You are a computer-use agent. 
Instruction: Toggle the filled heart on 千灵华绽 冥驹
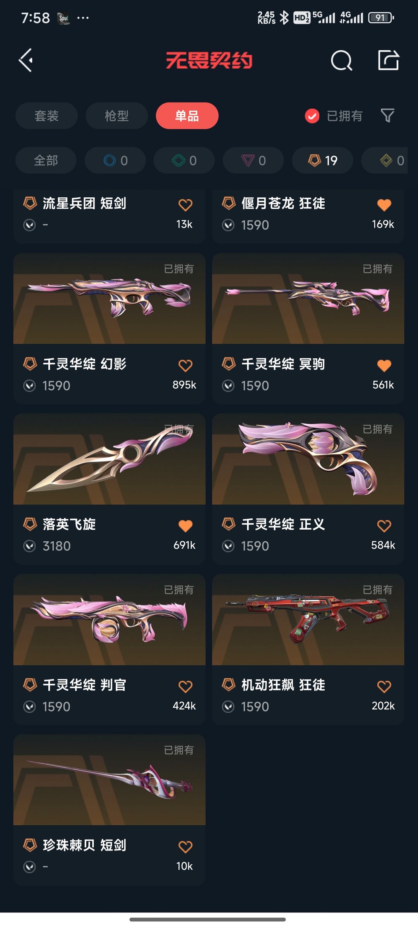384,366
